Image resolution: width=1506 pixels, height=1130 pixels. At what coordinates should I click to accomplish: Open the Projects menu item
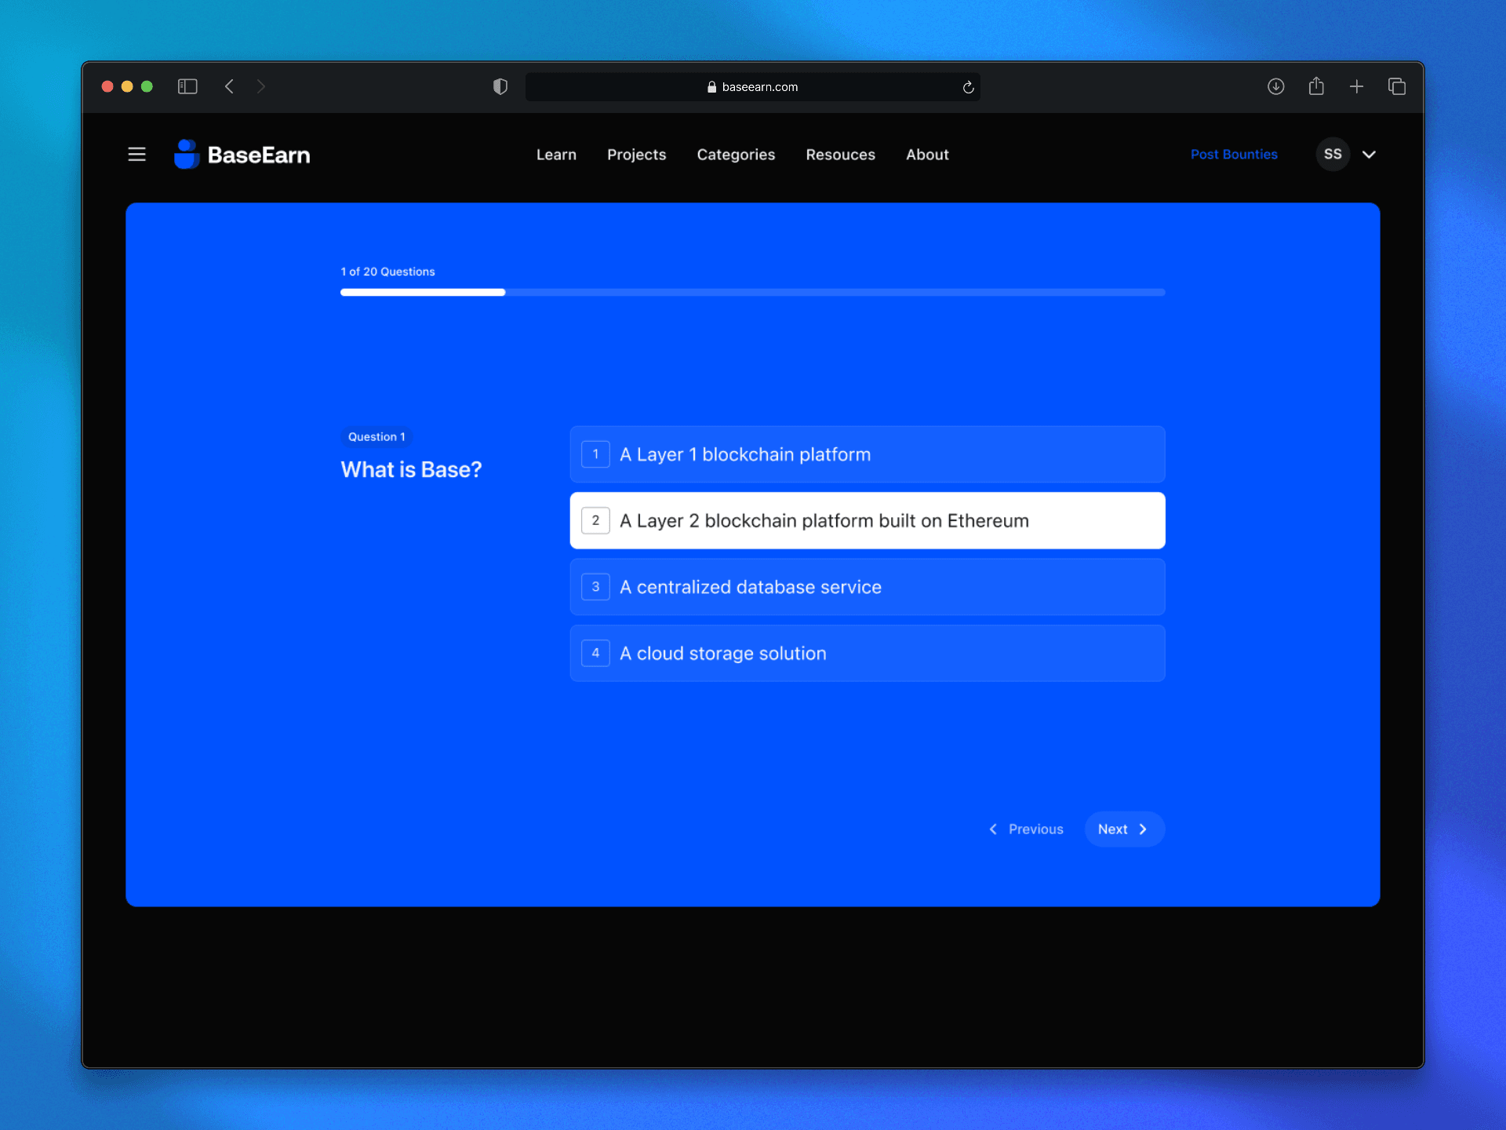(636, 155)
